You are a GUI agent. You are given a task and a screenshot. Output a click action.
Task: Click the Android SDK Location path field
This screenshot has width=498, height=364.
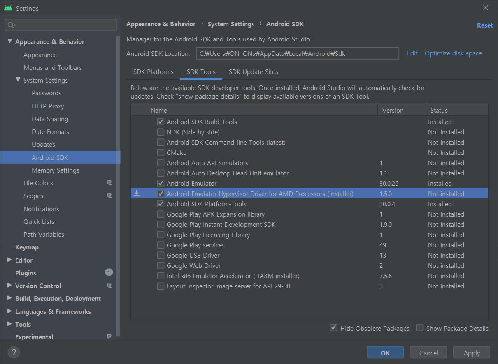298,53
